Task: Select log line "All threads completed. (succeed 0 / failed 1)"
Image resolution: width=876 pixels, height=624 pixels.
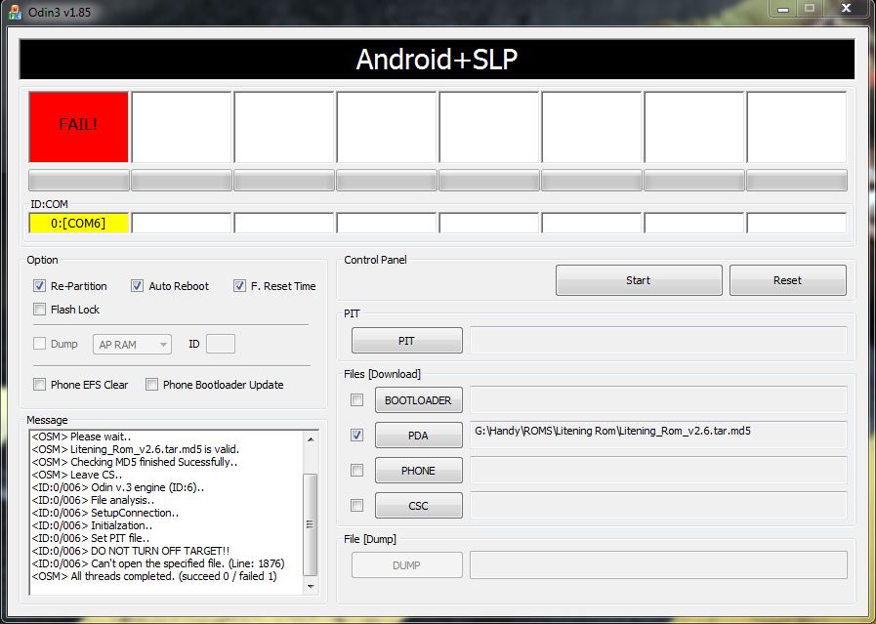Action: pos(154,576)
